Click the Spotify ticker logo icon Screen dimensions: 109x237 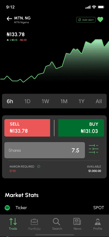click(7, 208)
